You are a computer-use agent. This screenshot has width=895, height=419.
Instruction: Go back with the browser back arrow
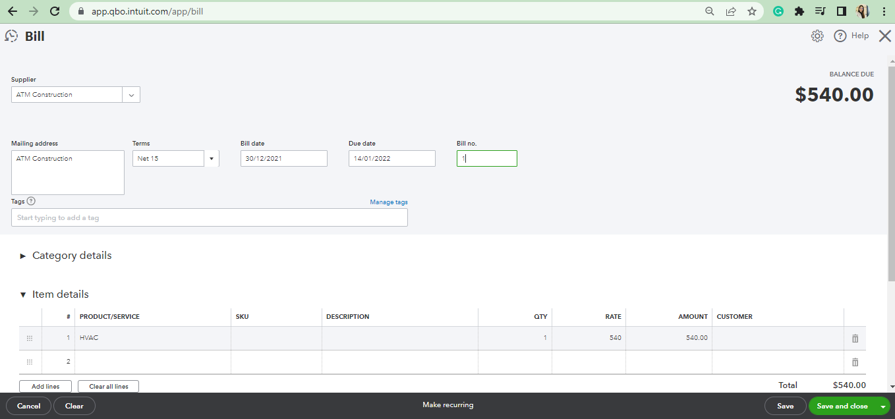click(x=13, y=11)
